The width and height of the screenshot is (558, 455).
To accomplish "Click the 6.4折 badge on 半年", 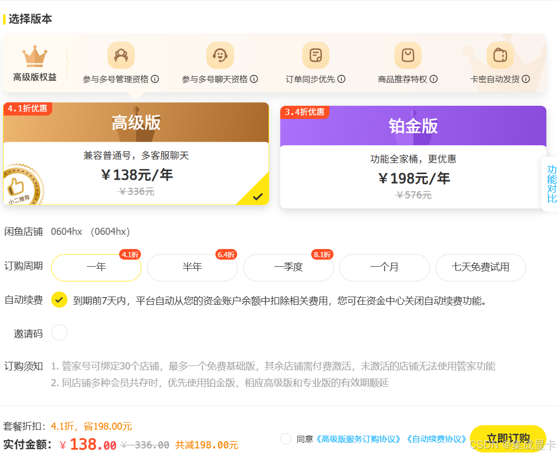I will coord(227,255).
